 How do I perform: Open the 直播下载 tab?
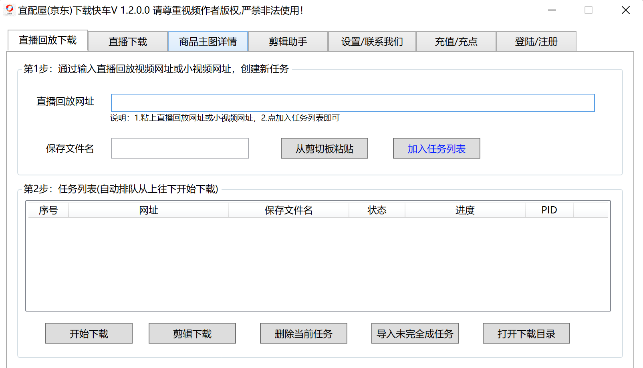(128, 42)
